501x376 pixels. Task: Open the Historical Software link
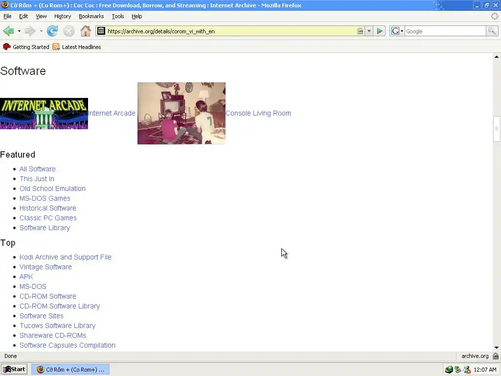click(47, 208)
